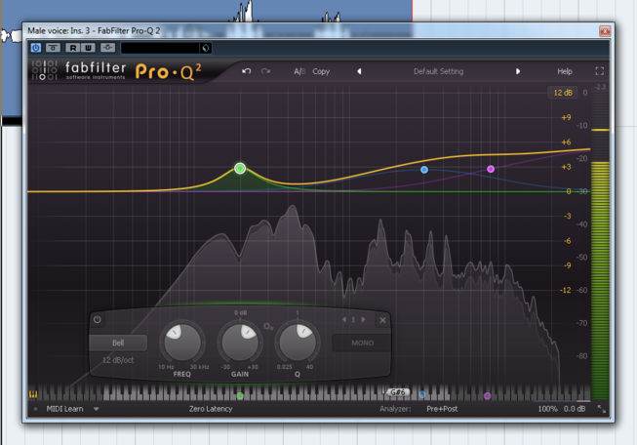Image resolution: width=637 pixels, height=445 pixels.
Task: Toggle the selected band power button
Action: click(x=98, y=320)
